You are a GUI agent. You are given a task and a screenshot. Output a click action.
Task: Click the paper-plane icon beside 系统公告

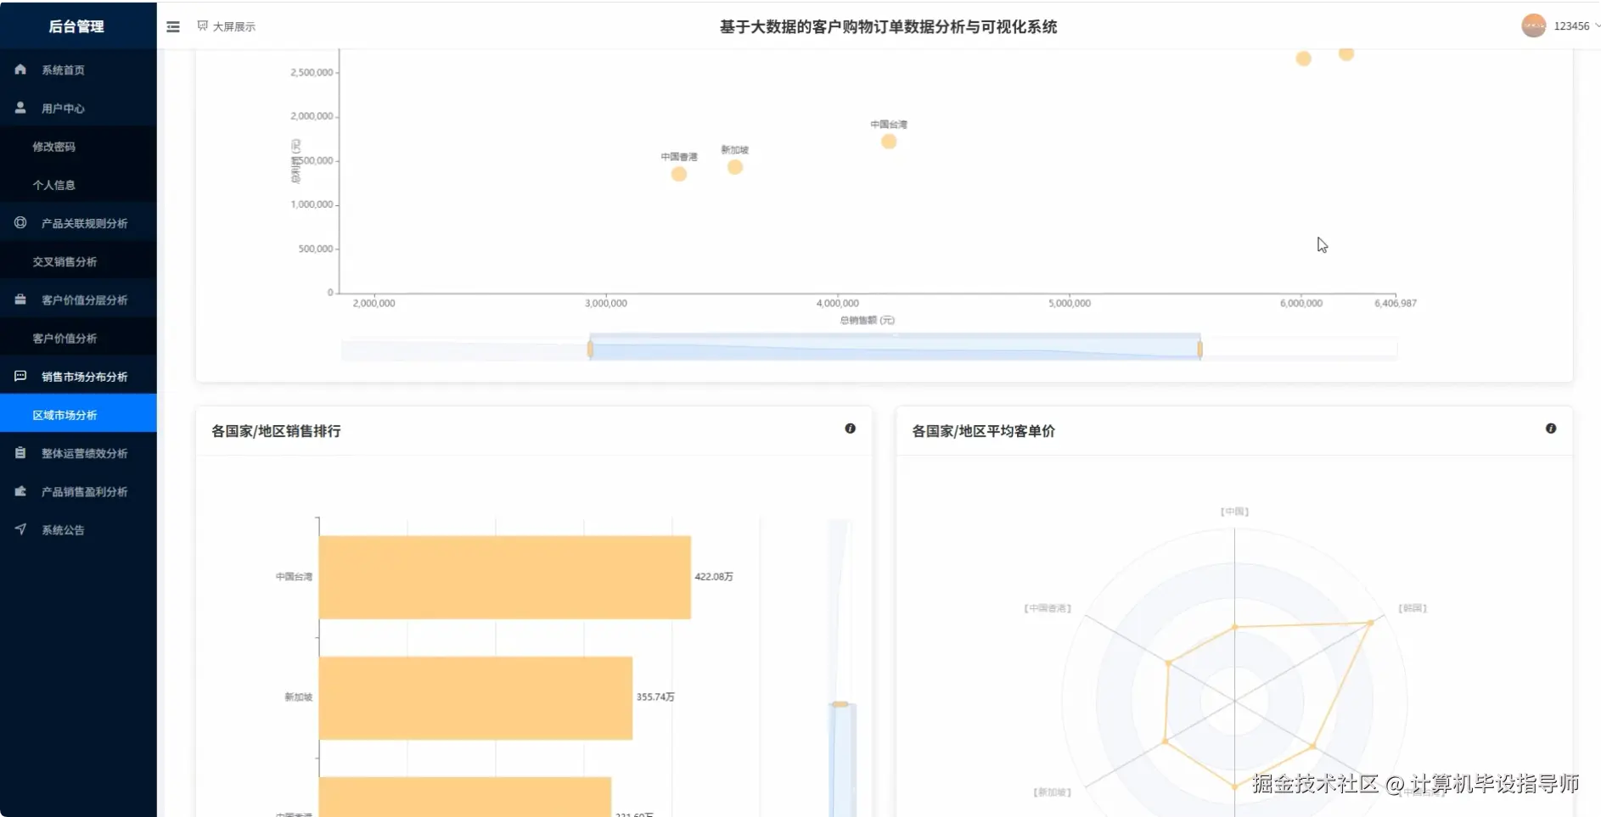click(20, 529)
